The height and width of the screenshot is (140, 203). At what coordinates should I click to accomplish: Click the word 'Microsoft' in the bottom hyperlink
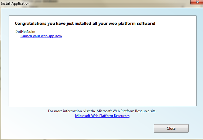pos(83,116)
